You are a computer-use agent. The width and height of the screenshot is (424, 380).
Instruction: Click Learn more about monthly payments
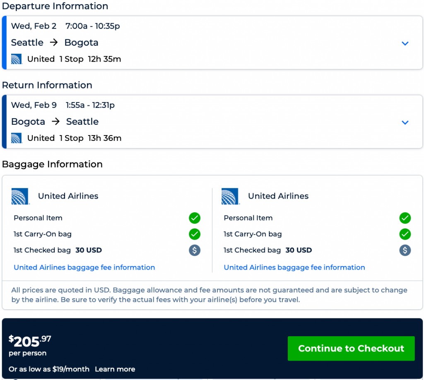pos(115,369)
